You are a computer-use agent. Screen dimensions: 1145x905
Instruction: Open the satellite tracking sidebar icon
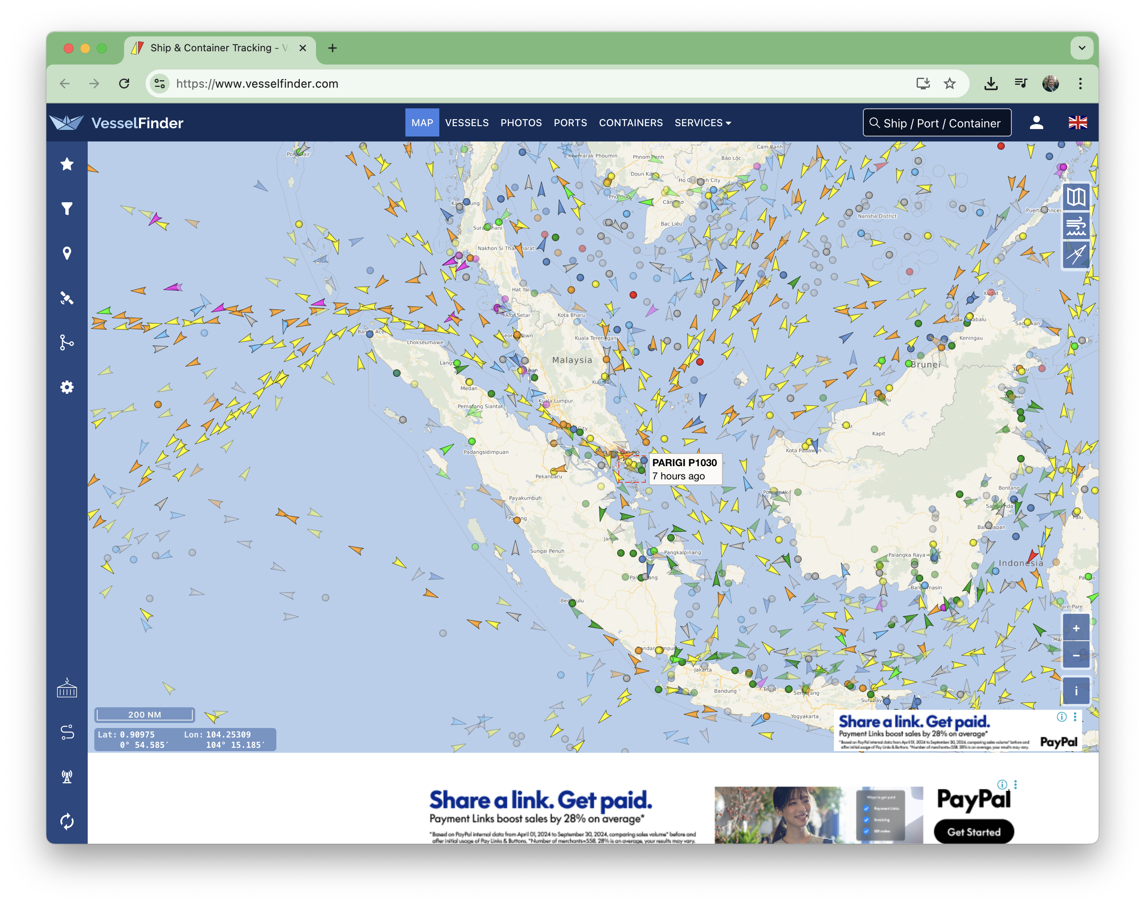(67, 298)
